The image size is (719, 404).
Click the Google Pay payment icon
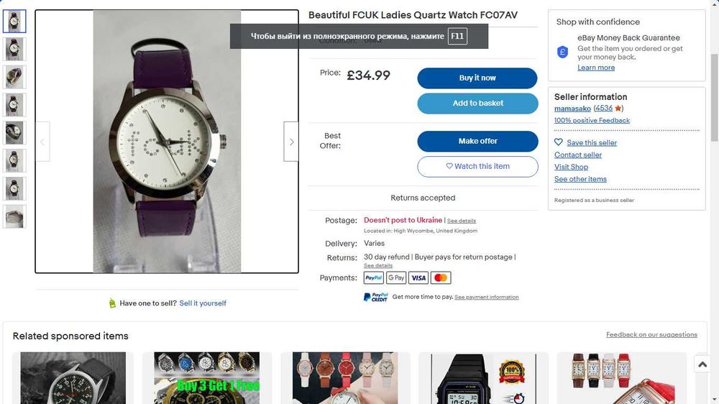coord(396,278)
